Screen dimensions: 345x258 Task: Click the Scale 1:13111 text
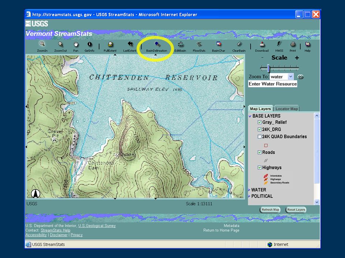(x=199, y=204)
